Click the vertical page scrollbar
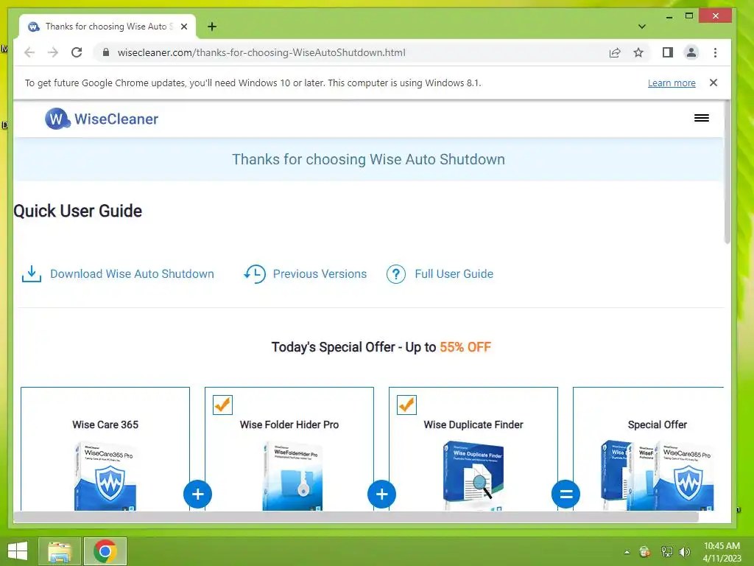This screenshot has height=566, width=754. [x=727, y=173]
